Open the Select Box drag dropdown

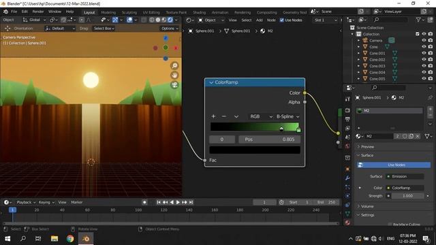(104, 29)
